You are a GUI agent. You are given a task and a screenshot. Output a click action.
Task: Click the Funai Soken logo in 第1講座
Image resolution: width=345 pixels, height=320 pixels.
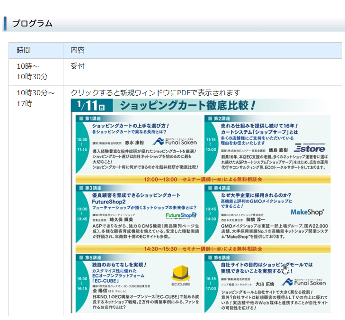[x=175, y=141]
